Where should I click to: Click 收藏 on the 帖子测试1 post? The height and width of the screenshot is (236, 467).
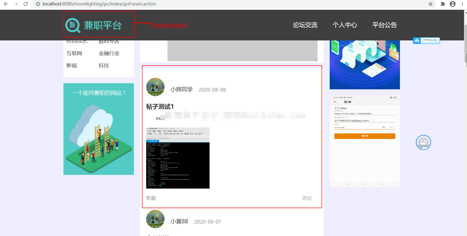[151, 198]
